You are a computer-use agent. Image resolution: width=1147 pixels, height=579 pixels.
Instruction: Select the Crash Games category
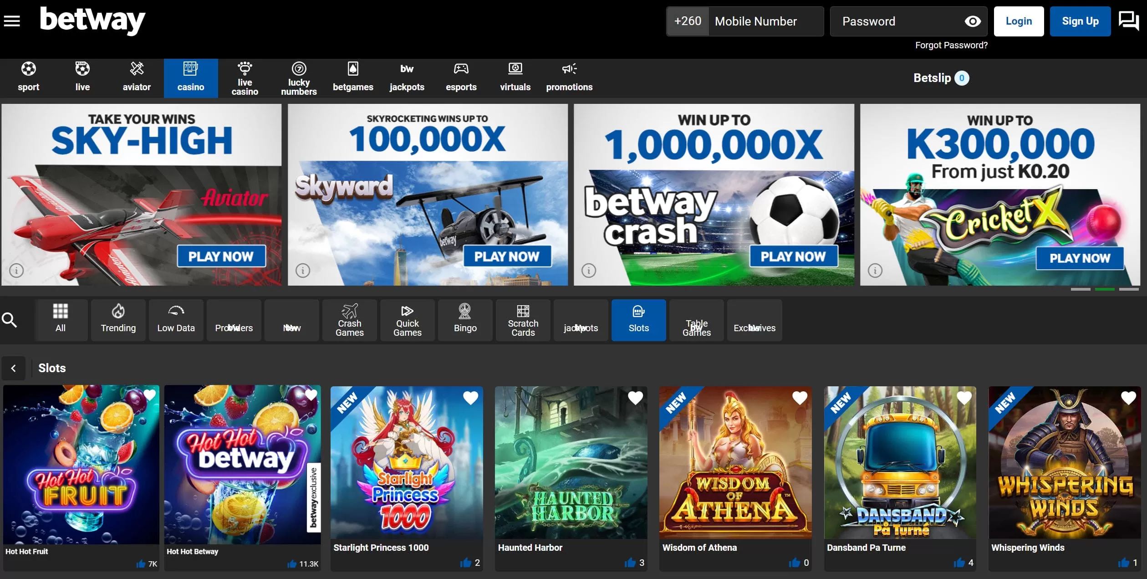pyautogui.click(x=349, y=320)
